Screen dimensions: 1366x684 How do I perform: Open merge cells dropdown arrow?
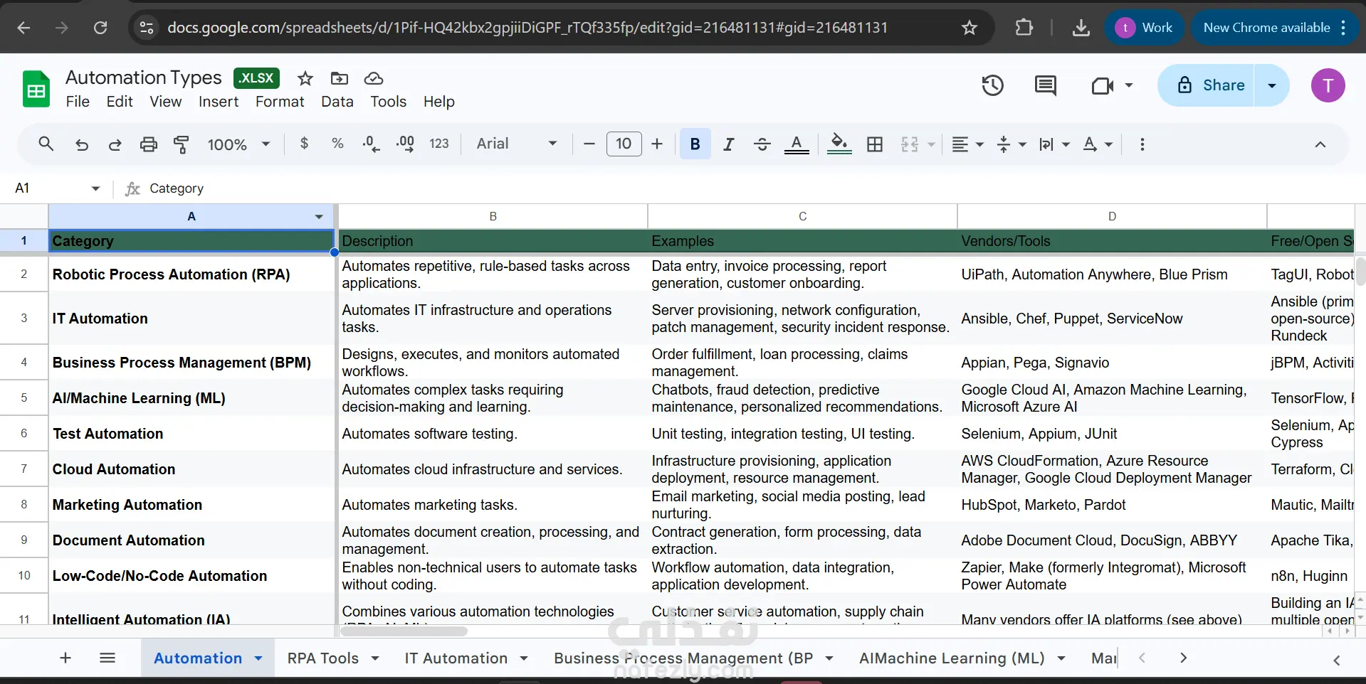931,144
